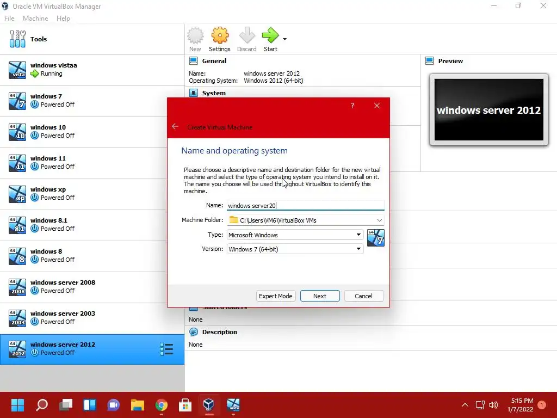This screenshot has width=557, height=418.
Task: Open File Explorer from taskbar
Action: pos(138,405)
